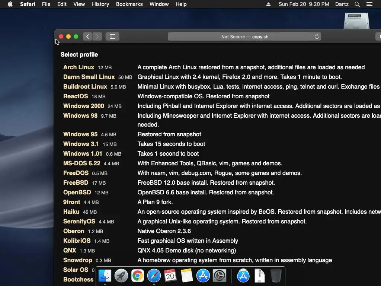Image resolution: width=381 pixels, height=286 pixels.
Task: Open the Bookmarks menu
Action: (129, 4)
